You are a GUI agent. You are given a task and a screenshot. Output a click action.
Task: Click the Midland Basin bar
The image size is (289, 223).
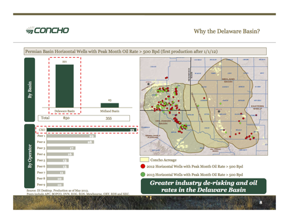[x=110, y=105]
